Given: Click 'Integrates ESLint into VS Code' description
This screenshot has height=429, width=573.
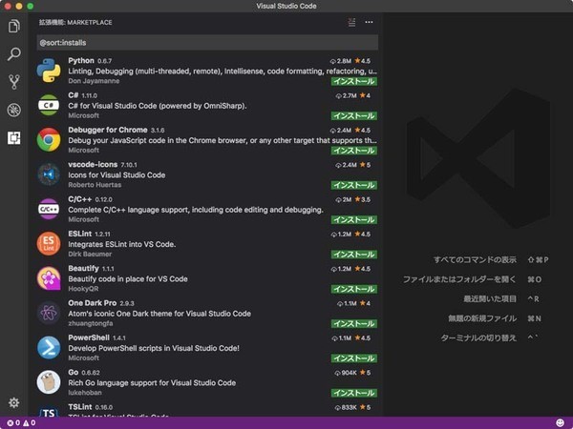Looking at the screenshot, I should click(x=121, y=244).
